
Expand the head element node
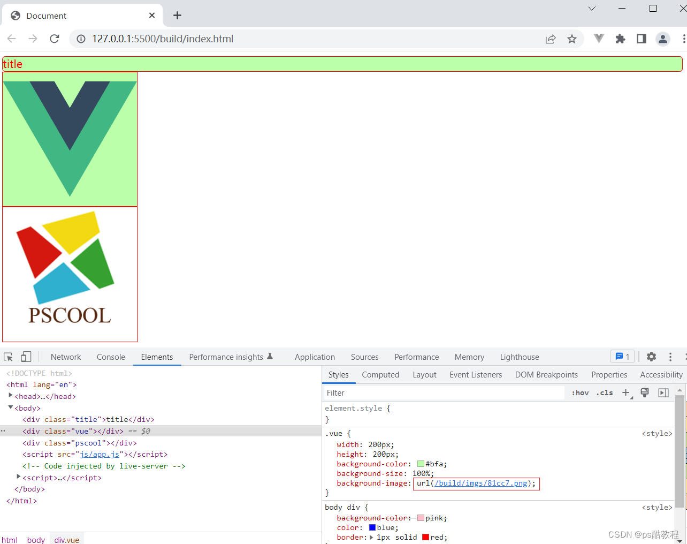(x=10, y=395)
